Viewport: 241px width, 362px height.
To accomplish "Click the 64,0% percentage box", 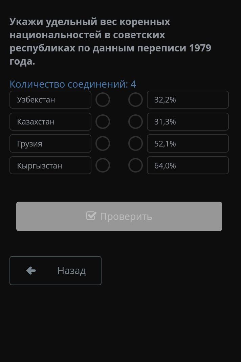I will pos(188,165).
